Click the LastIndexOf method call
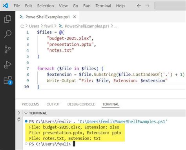The height and width of the screenshot is (150, 186). 147,74
